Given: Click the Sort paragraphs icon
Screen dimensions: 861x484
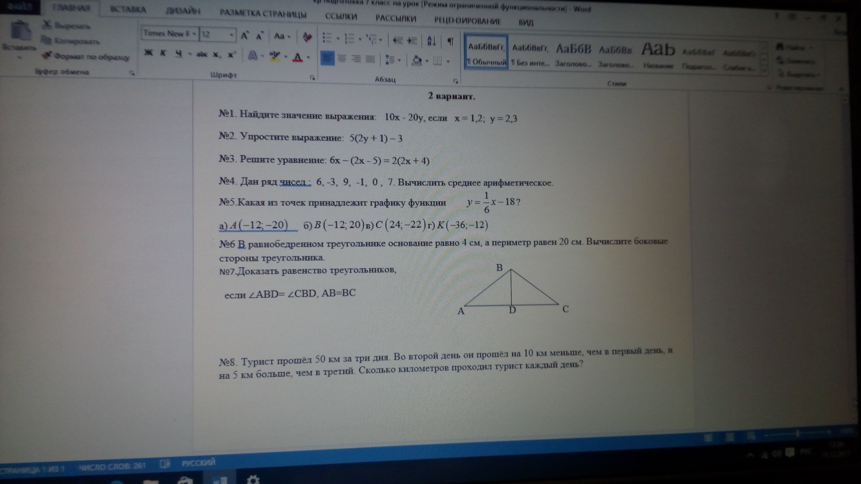Looking at the screenshot, I should (431, 41).
